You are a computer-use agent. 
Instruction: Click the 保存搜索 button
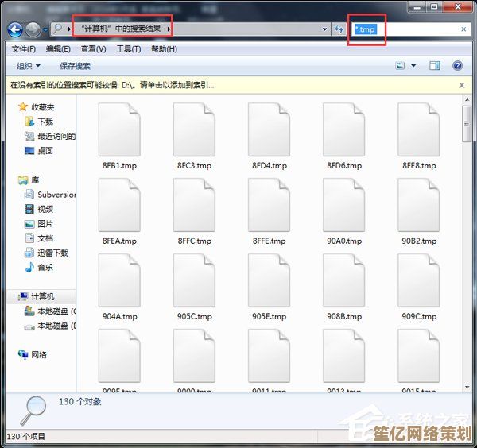click(x=75, y=66)
